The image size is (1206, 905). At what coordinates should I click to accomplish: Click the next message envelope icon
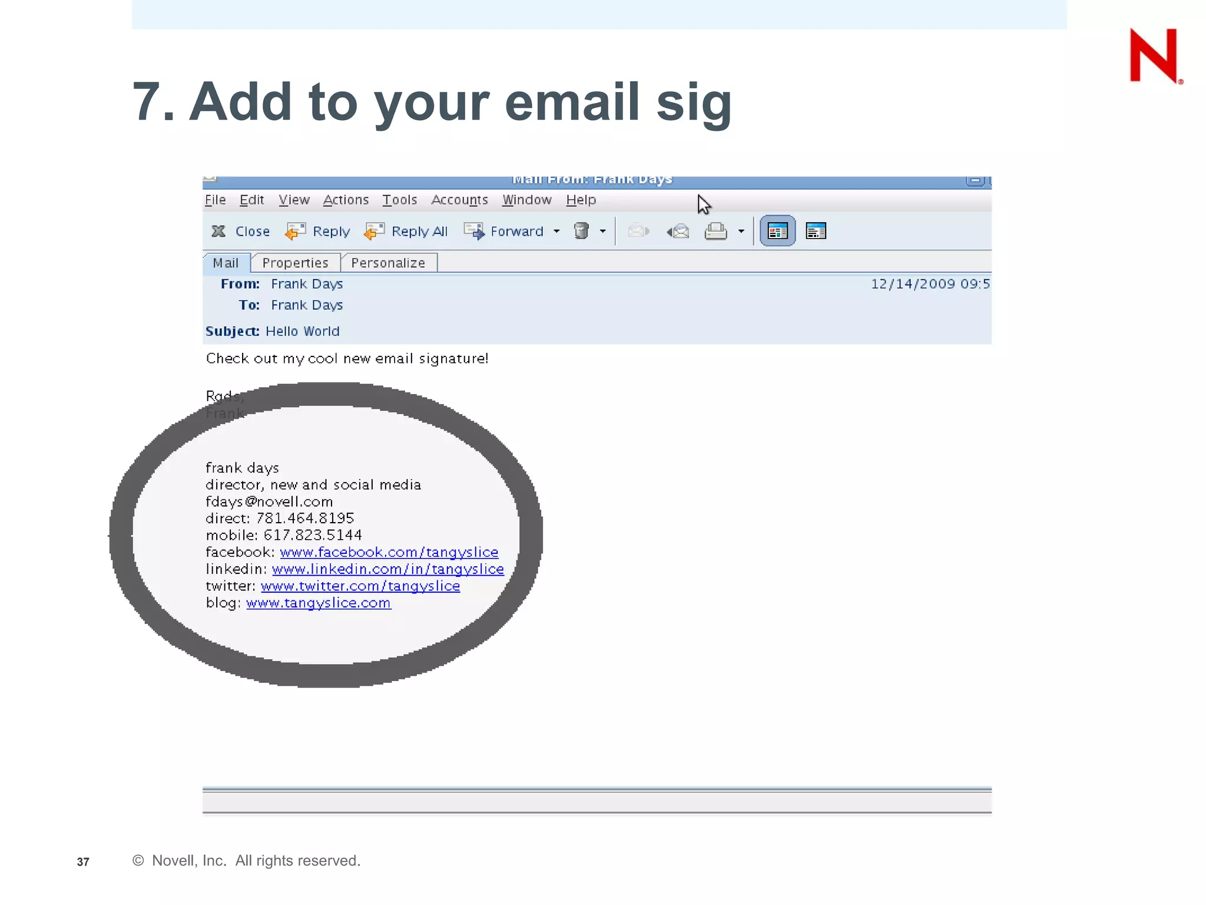click(x=638, y=231)
